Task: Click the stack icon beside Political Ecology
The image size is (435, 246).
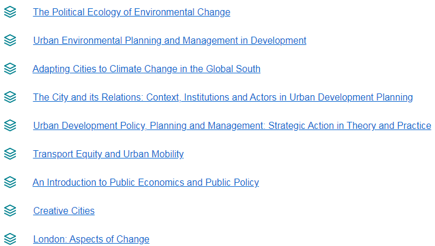Action: [10, 12]
